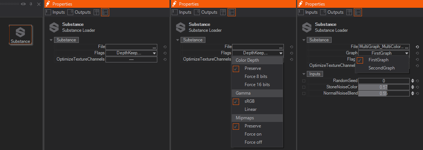423x150 pixels.
Task: Reset the MultiGraph file path with revert icon
Action: tap(417, 47)
